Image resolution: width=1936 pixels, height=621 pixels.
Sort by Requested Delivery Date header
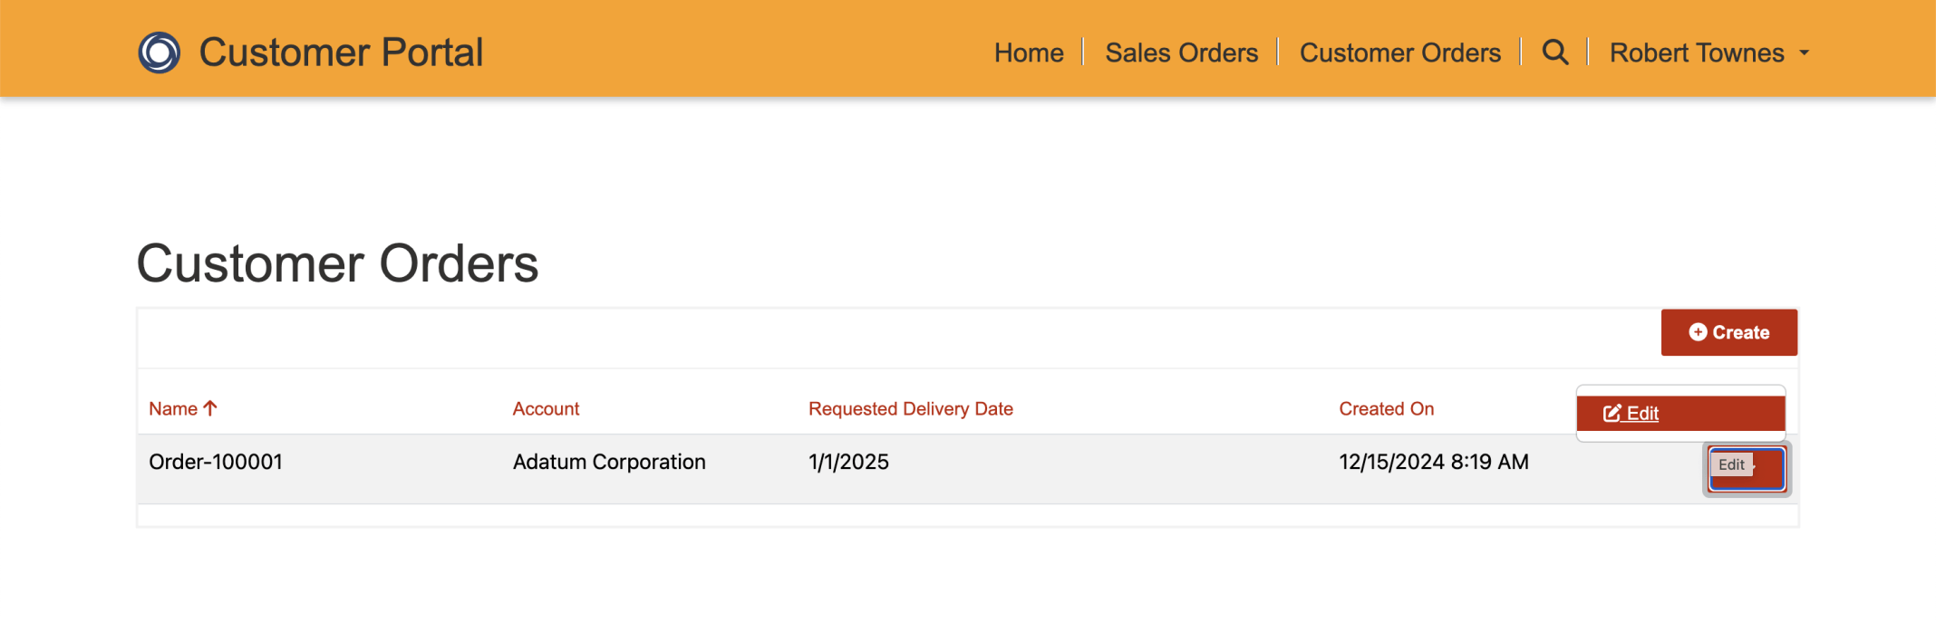pos(910,408)
